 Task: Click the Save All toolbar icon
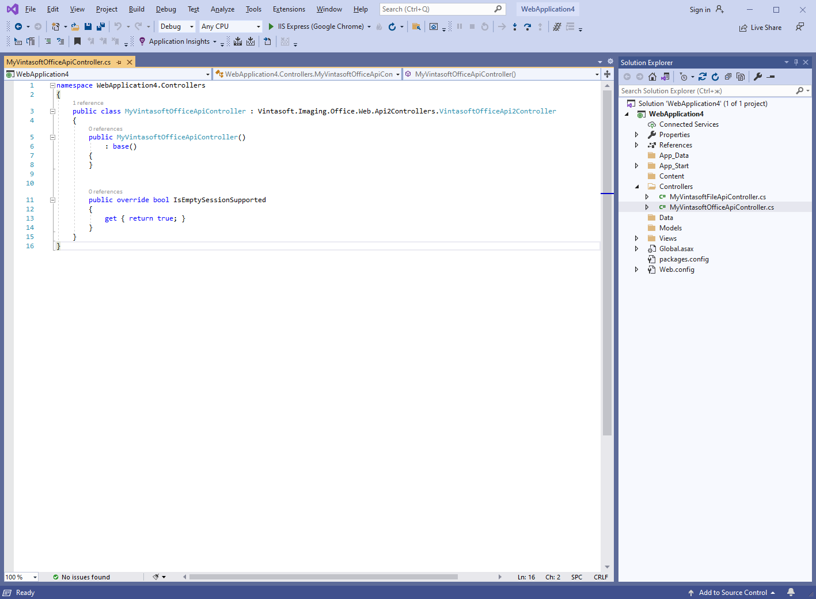[x=101, y=26]
